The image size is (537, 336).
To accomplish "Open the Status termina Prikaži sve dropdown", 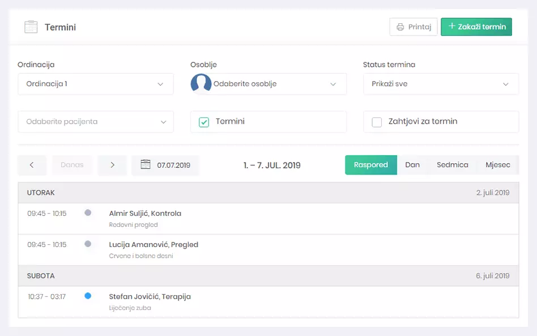I will (440, 84).
